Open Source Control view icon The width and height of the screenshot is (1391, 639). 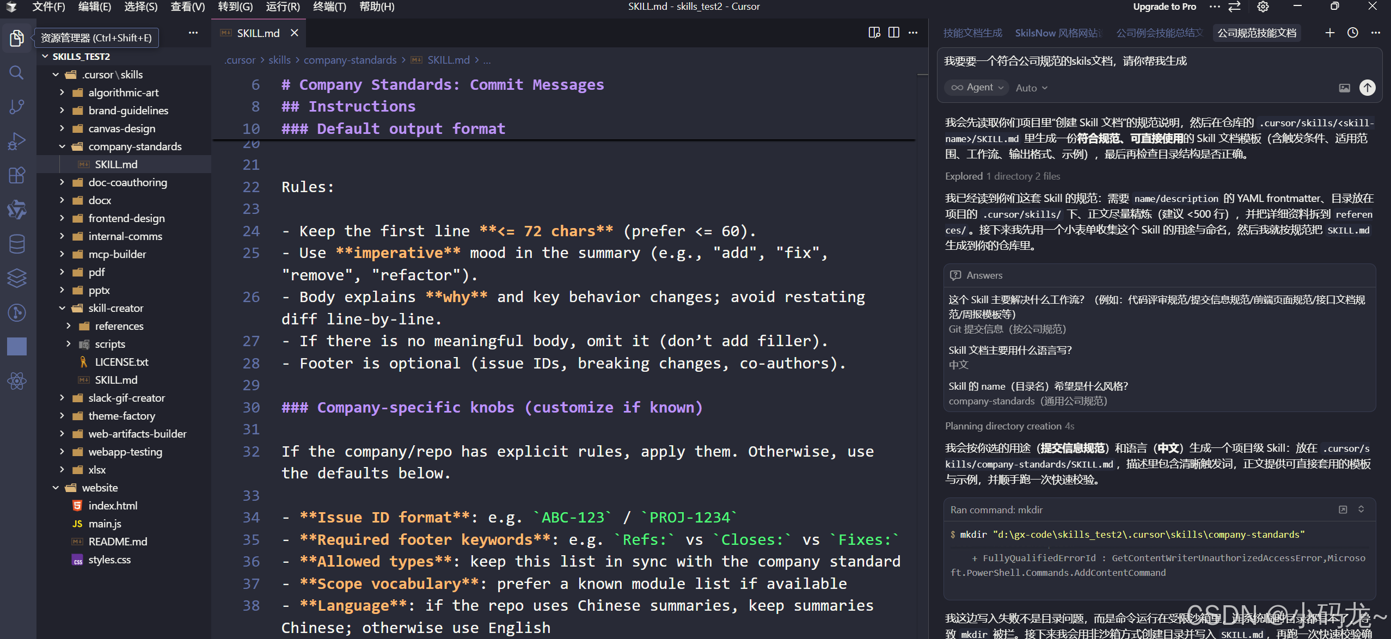pos(16,107)
